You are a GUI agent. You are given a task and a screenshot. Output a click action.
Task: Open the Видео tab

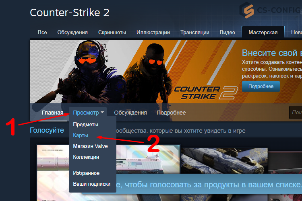pos(227,32)
